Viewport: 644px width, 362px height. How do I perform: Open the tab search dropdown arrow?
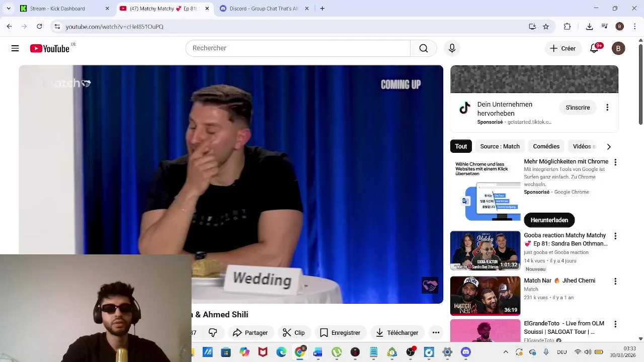pos(9,9)
